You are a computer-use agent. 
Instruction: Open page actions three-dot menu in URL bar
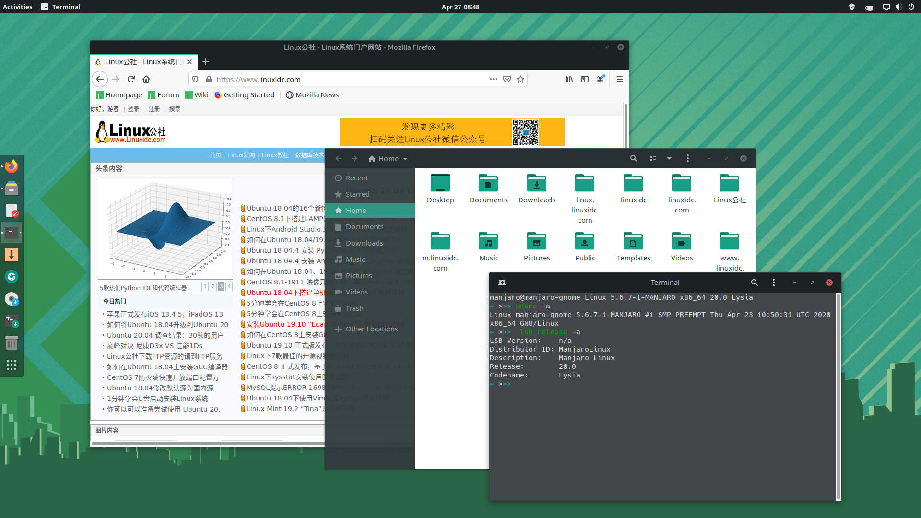tap(494, 79)
